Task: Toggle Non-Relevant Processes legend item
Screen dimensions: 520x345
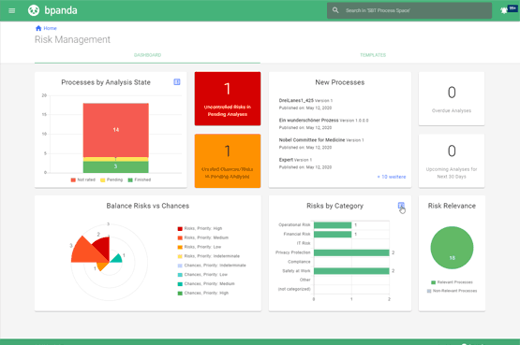Action: click(x=452, y=291)
